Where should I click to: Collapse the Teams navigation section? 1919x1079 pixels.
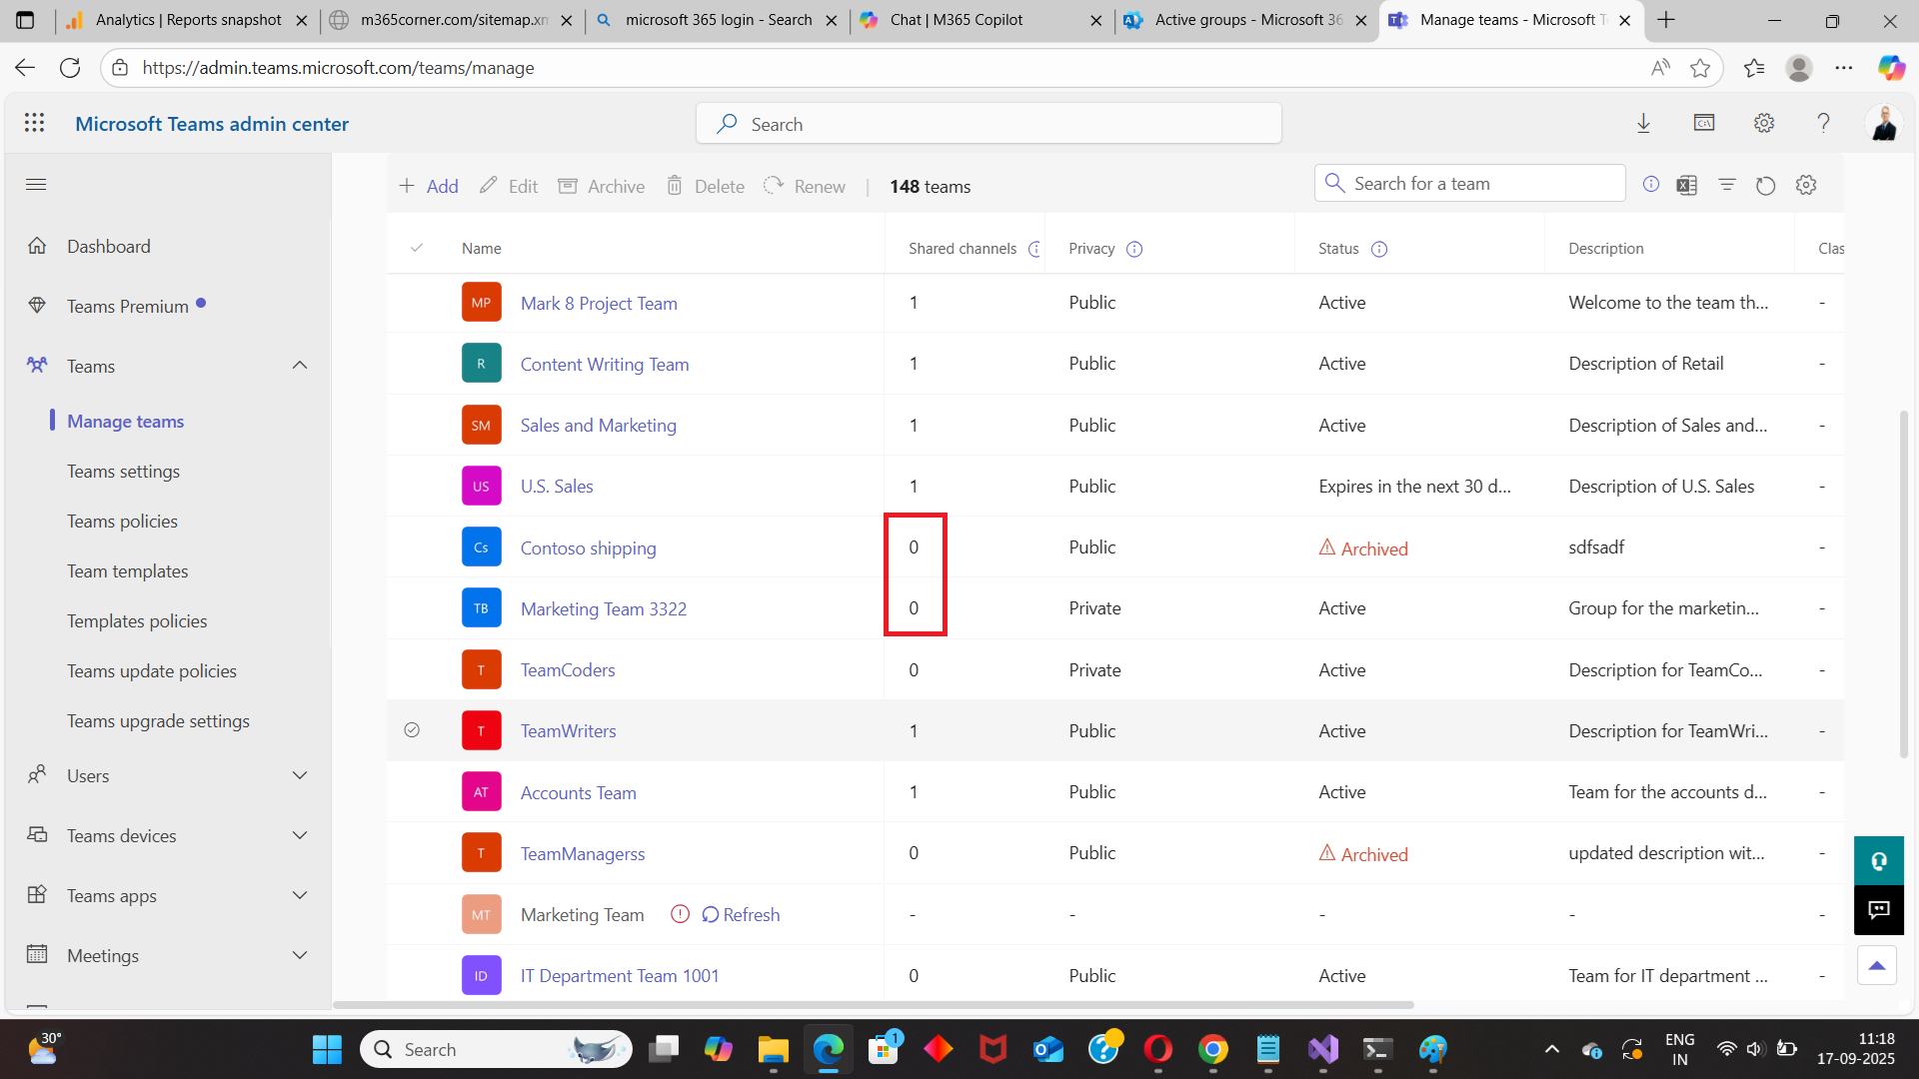tap(299, 366)
